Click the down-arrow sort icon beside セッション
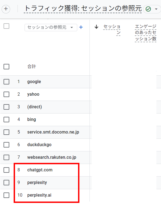Screen dimensions: 161x204 (96, 27)
